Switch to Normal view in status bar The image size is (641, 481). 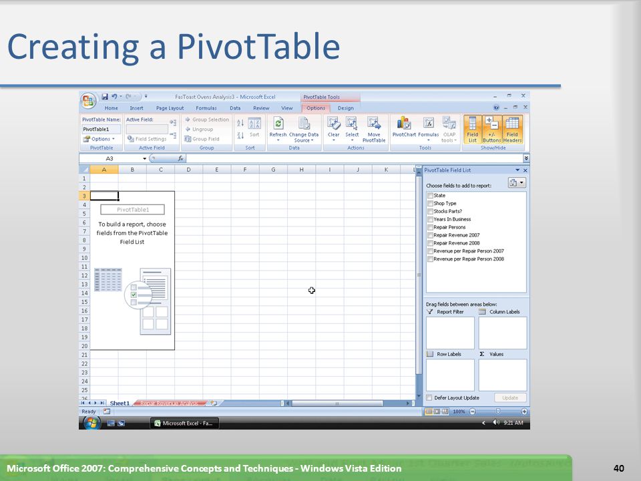pos(429,412)
